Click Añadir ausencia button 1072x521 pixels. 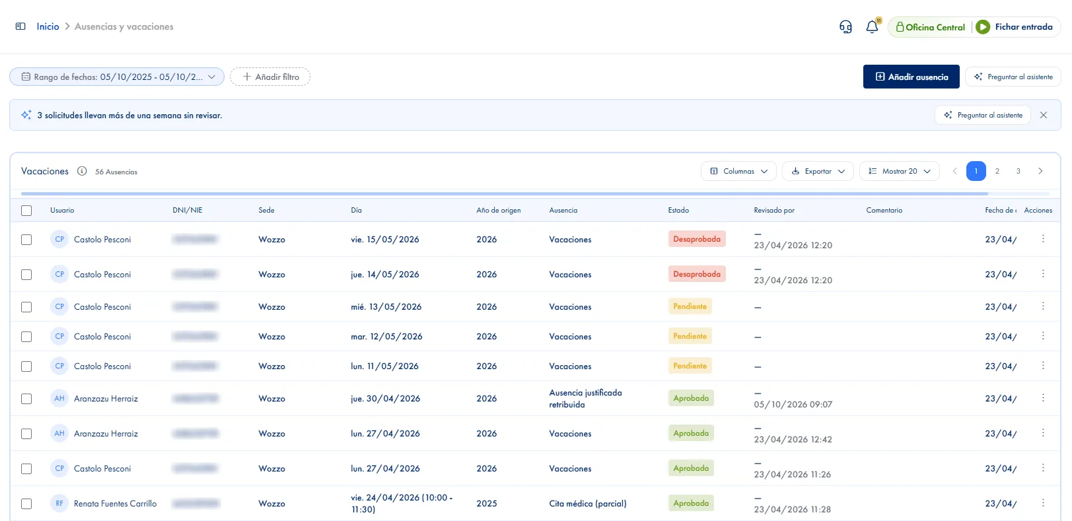point(911,77)
